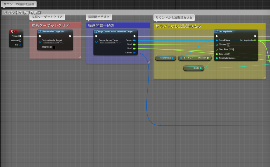Click the Start Time input pin

pyautogui.click(x=217, y=50)
